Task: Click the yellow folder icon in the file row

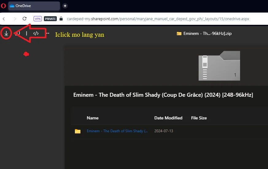Action: pos(78,131)
